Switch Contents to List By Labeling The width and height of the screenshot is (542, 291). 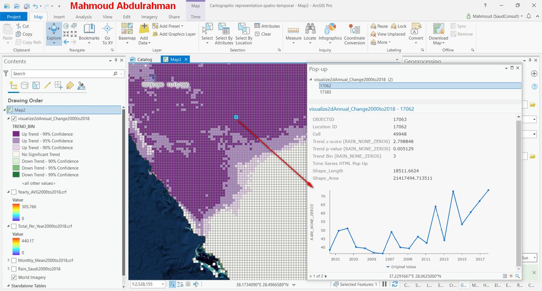pos(70,85)
